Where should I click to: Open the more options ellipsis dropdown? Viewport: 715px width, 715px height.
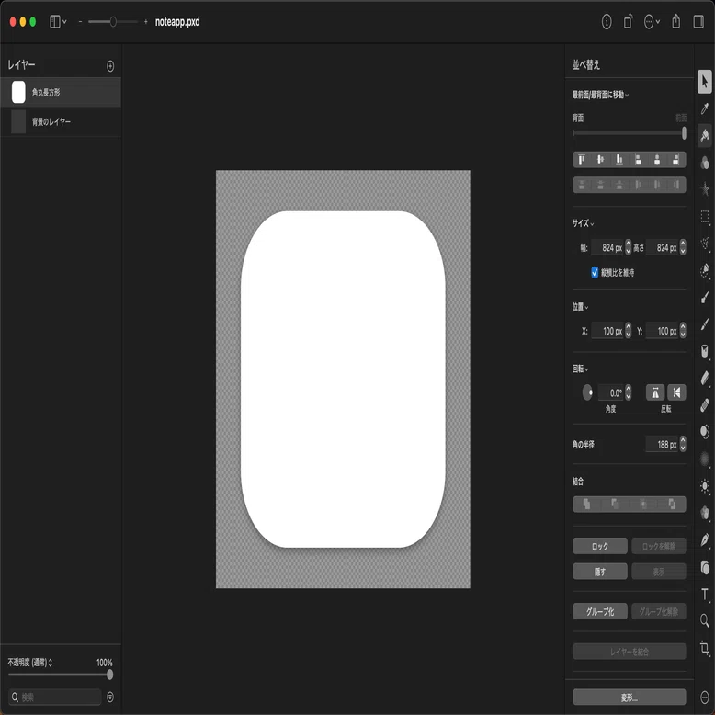pos(652,21)
